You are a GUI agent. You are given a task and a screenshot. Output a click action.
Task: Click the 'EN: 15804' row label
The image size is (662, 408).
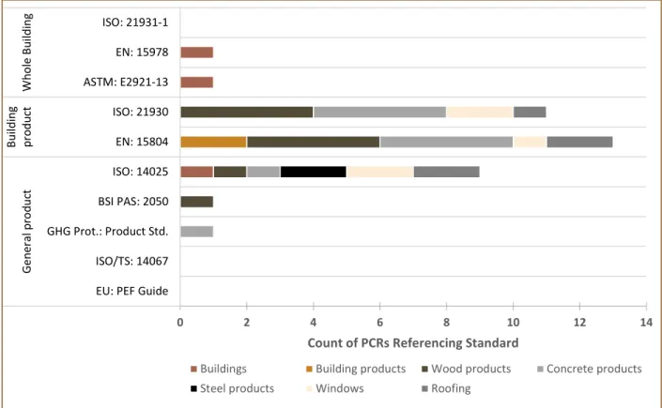[142, 142]
